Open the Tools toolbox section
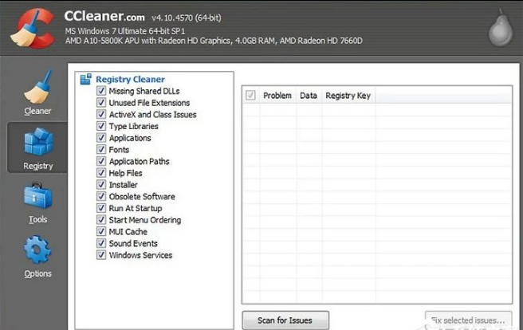The image size is (523, 330). 37,203
